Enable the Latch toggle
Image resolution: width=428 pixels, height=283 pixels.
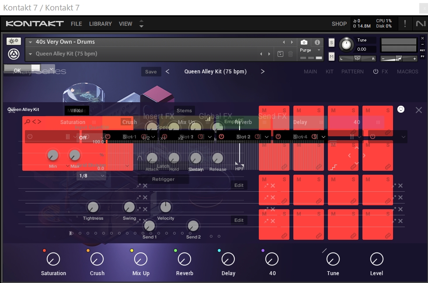click(163, 166)
